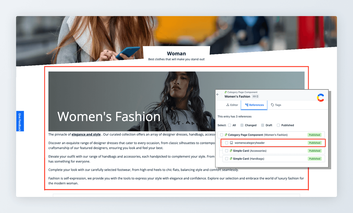Click the Contentstack logo
Screen dimensions: 353x213
(x=321, y=97)
